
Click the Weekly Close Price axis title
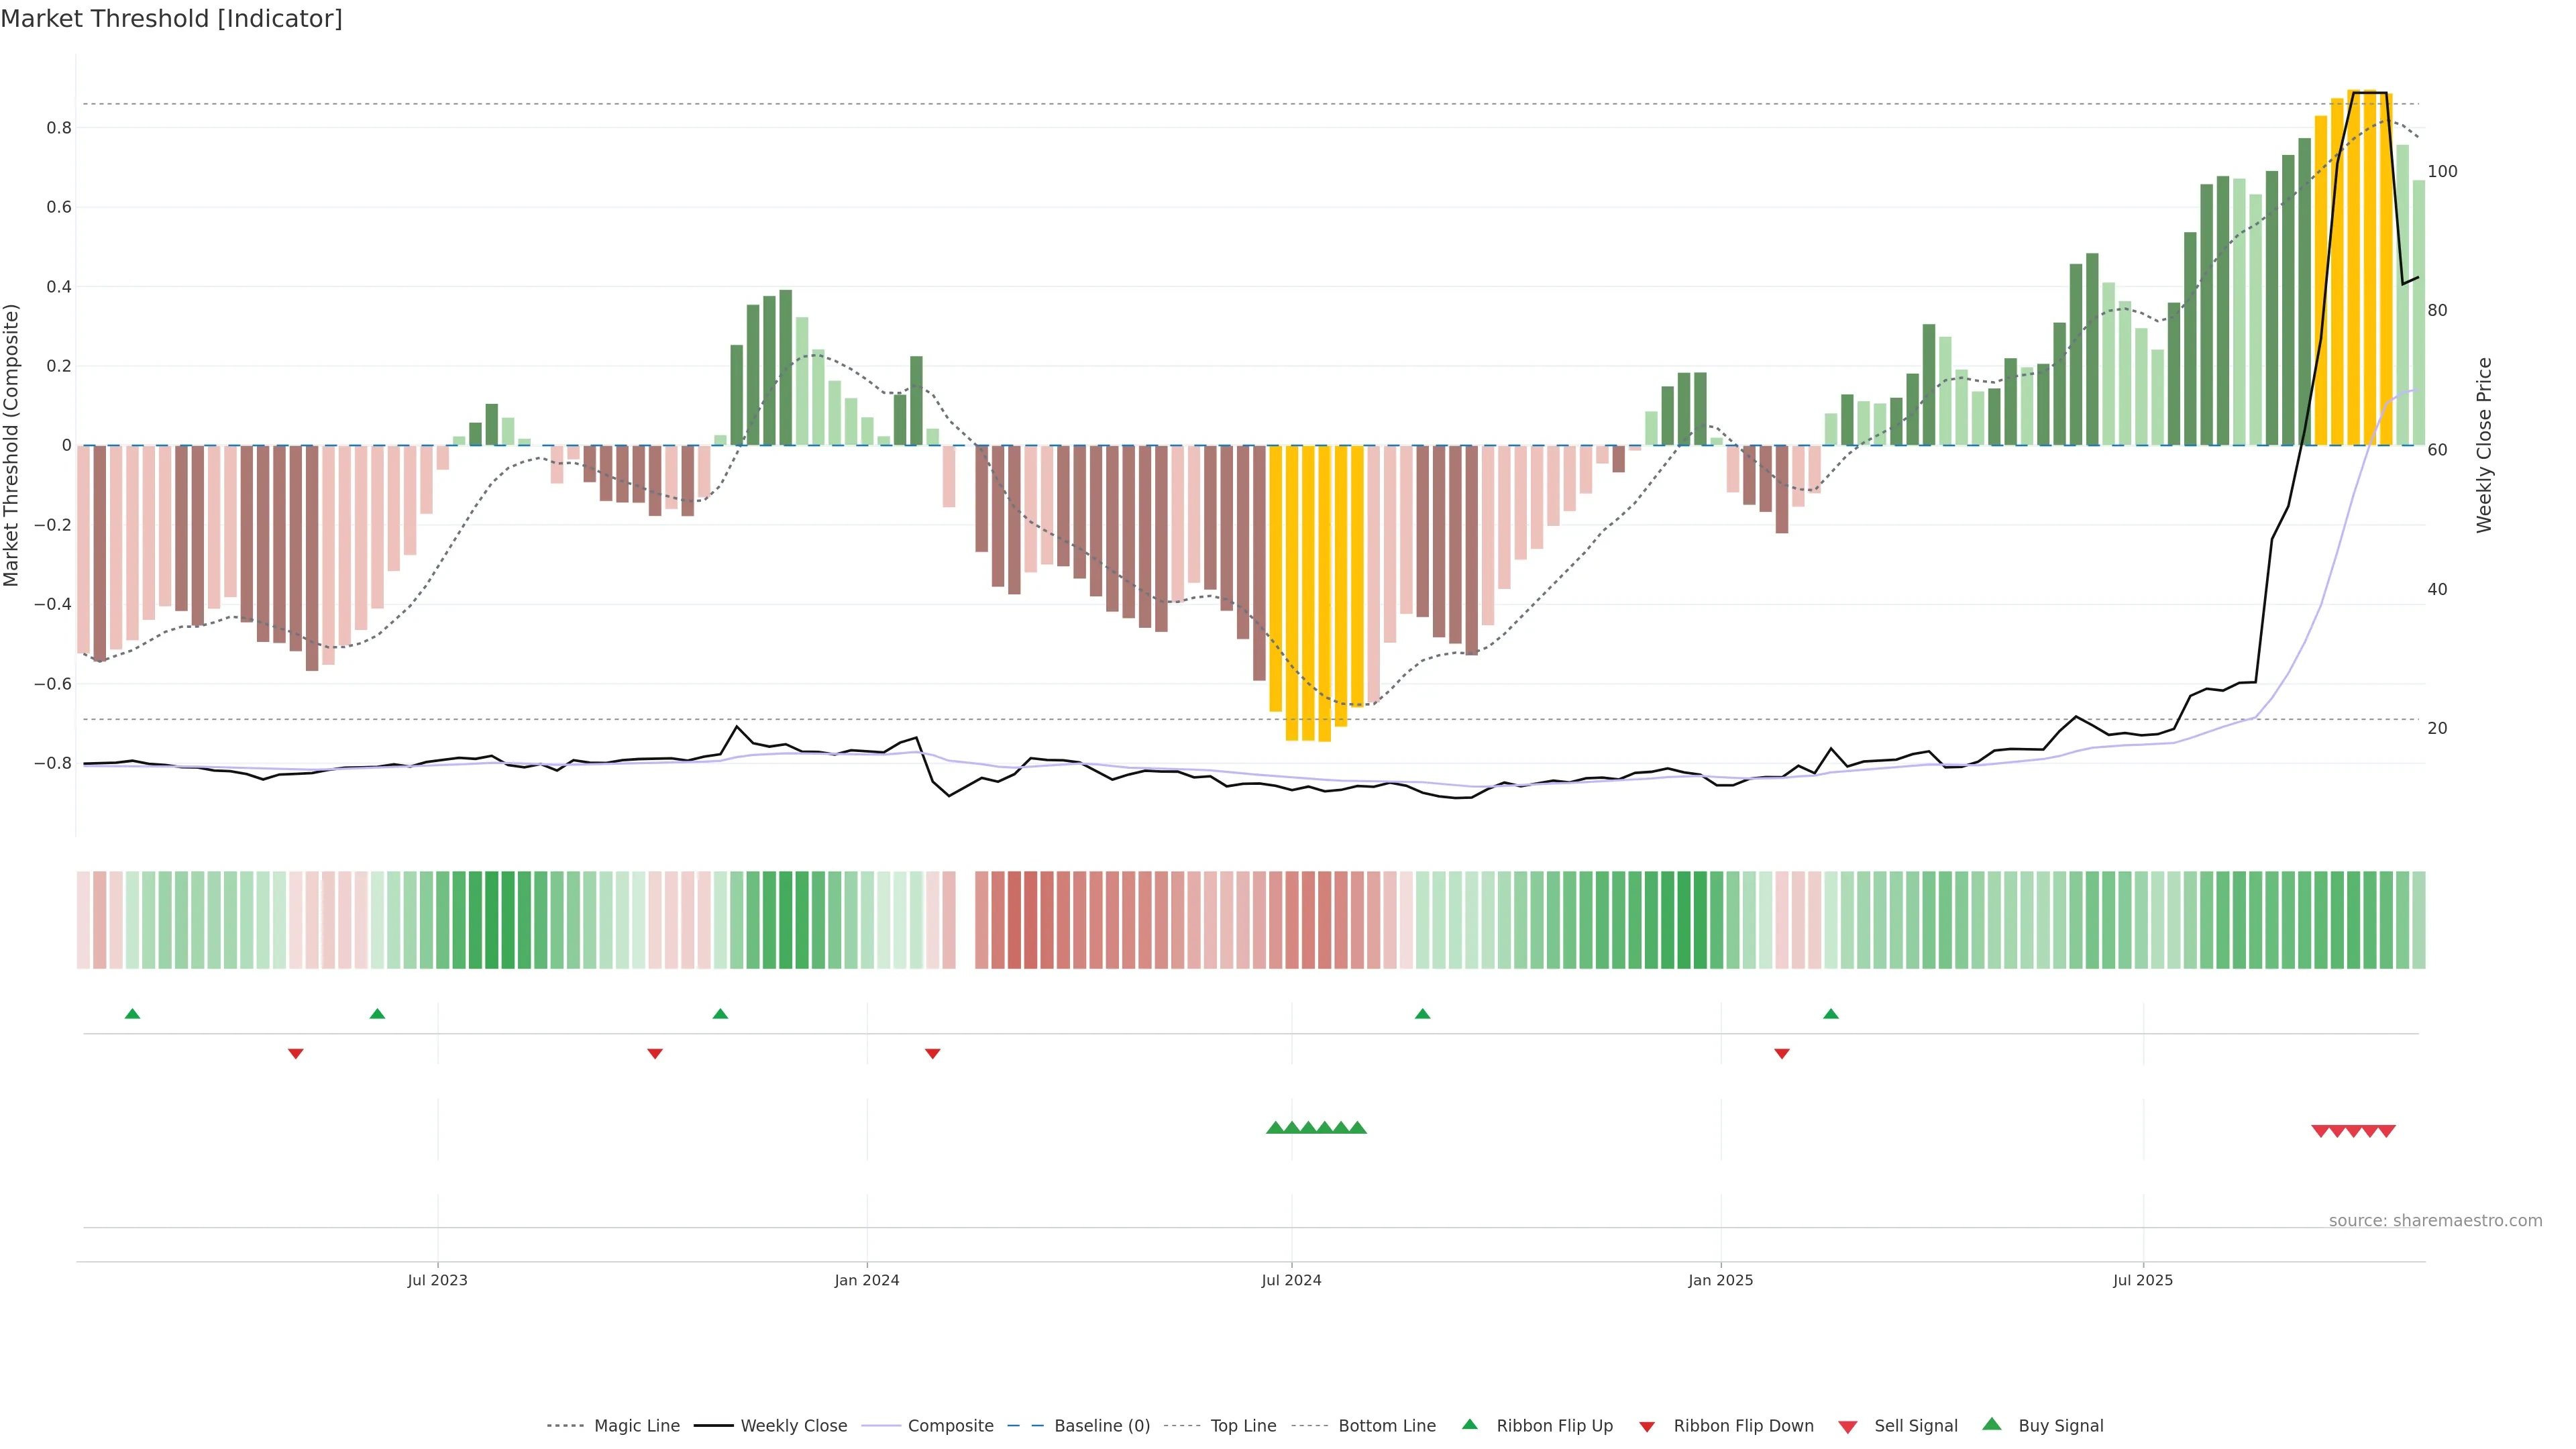coord(2484,445)
